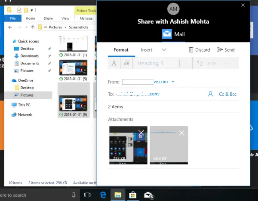The height and width of the screenshot is (201, 258).
Task: Click the Mail app icon in share header
Action: tap(167, 34)
